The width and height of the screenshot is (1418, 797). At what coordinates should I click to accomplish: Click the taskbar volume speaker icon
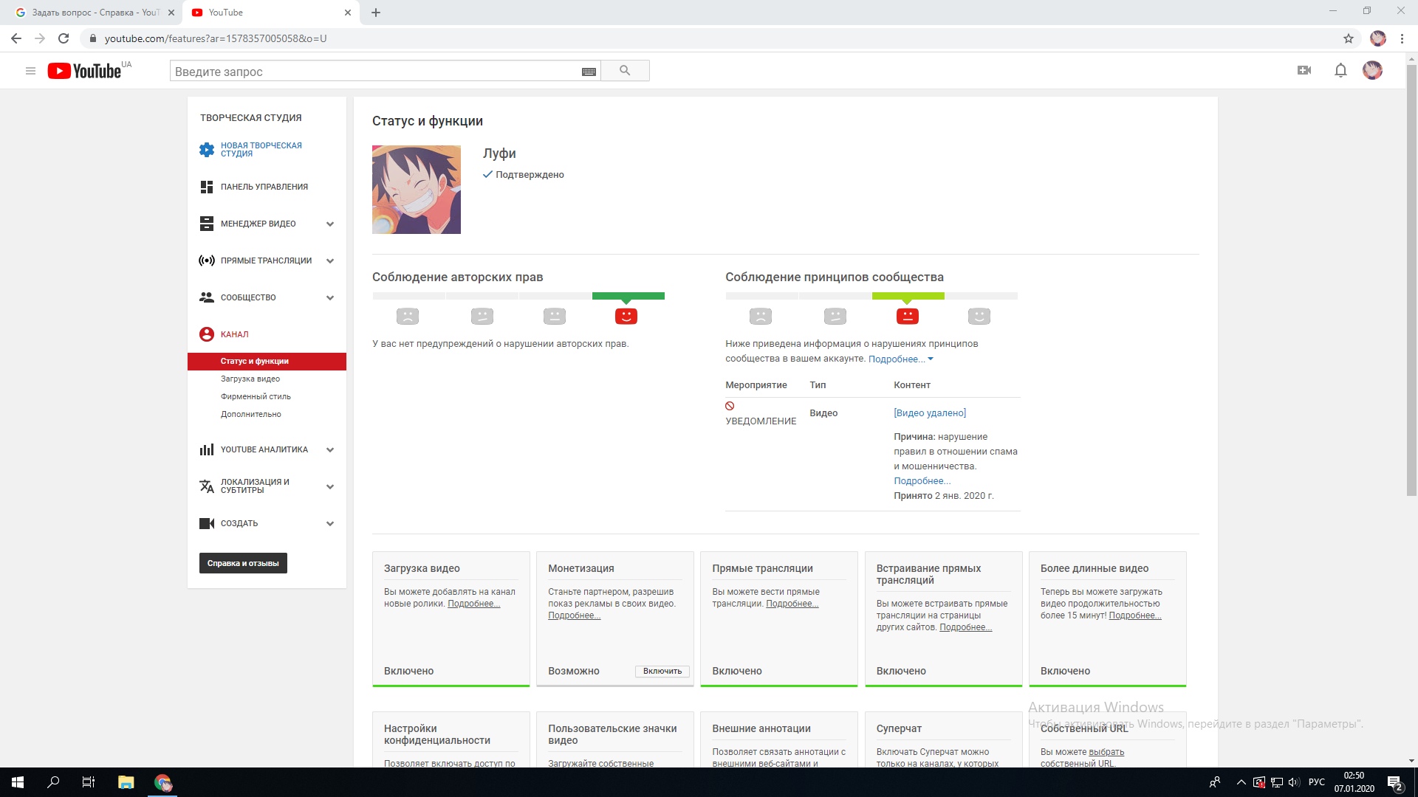click(x=1294, y=782)
